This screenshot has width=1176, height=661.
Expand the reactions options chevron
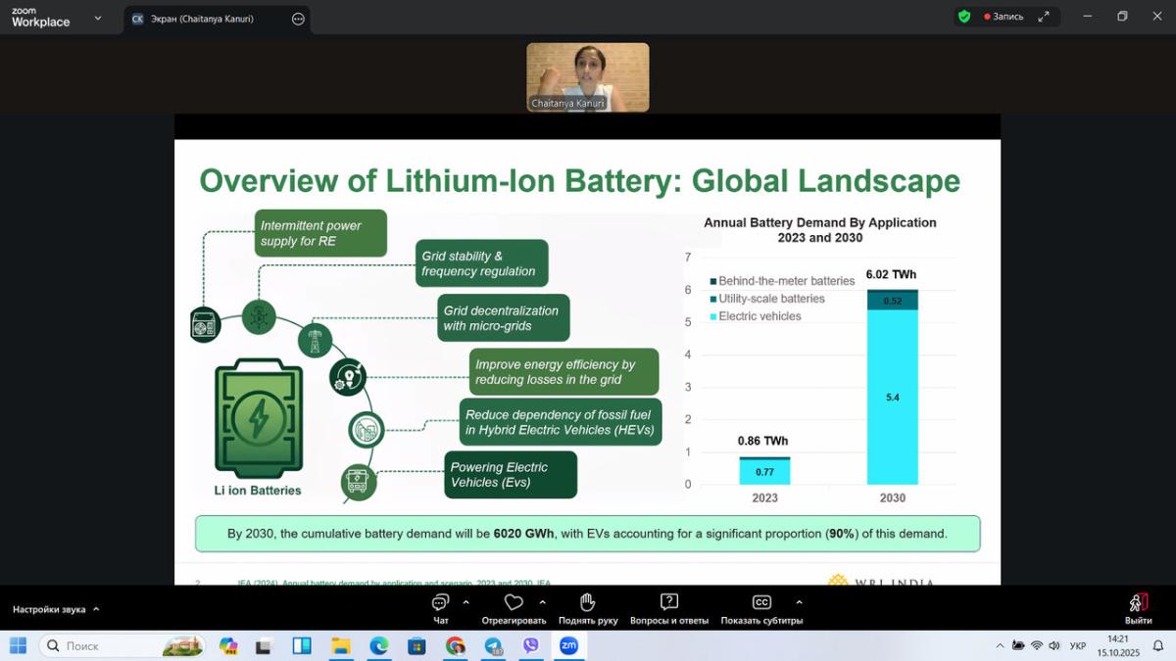point(542,602)
